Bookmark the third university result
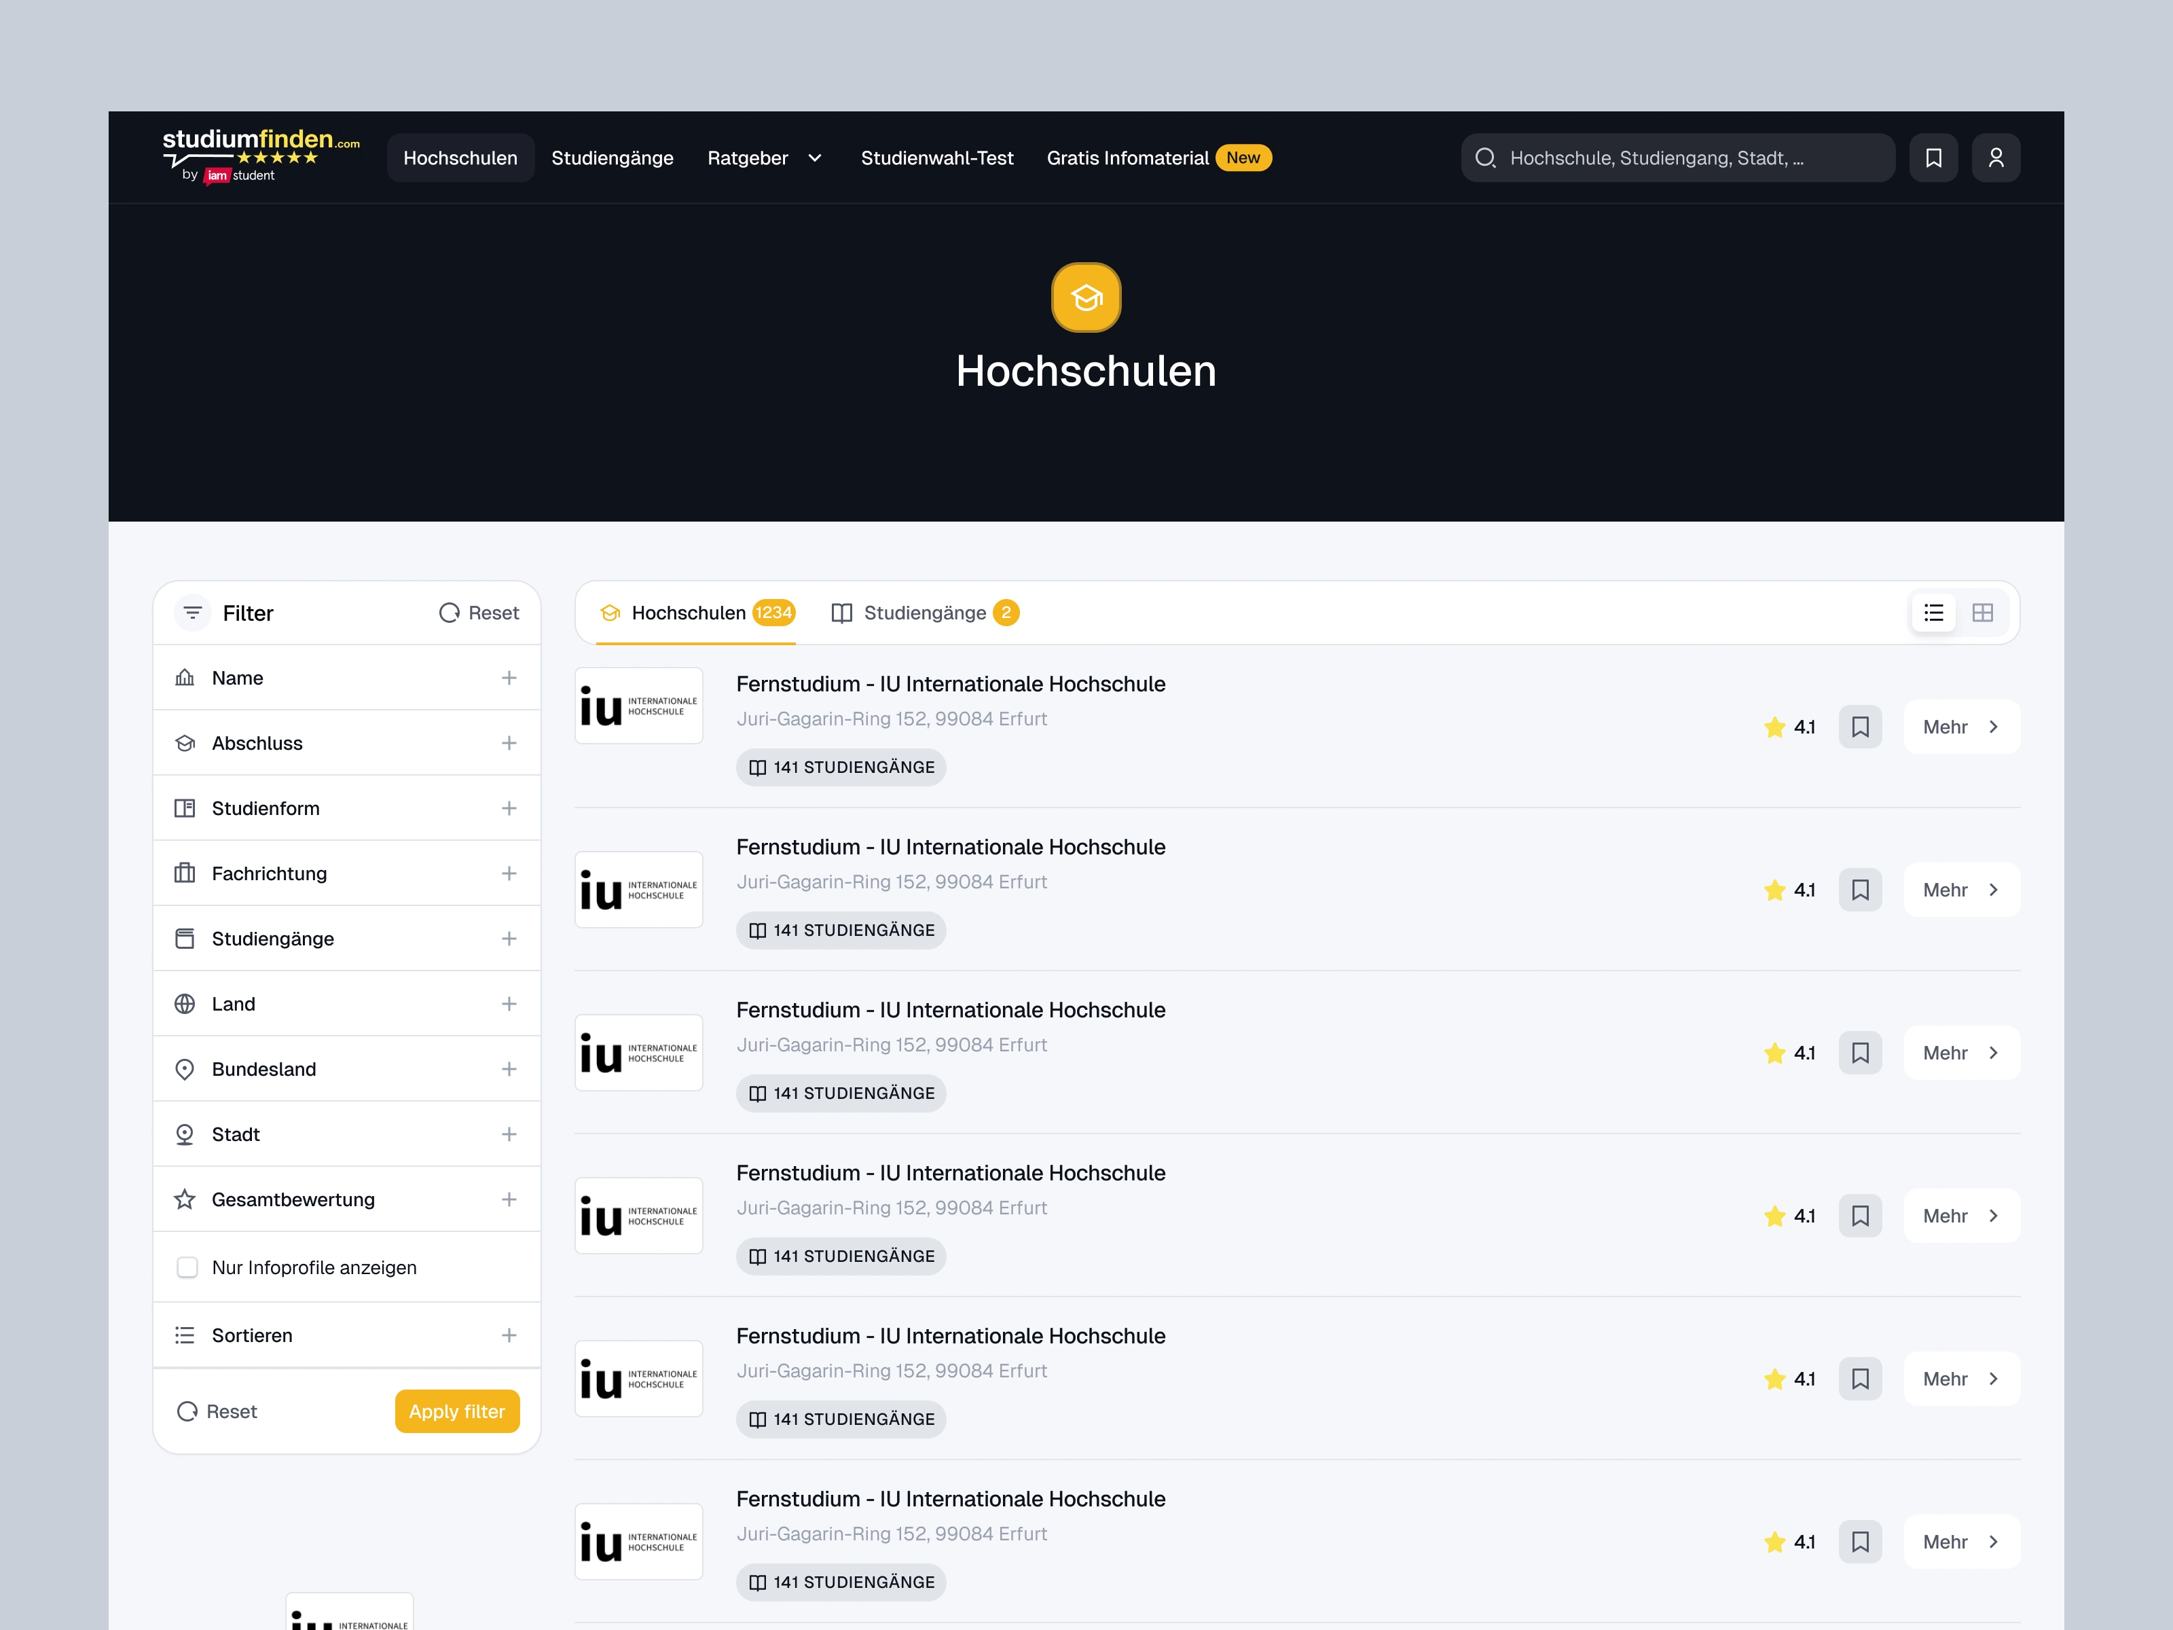Viewport: 2173px width, 1630px height. point(1860,1053)
